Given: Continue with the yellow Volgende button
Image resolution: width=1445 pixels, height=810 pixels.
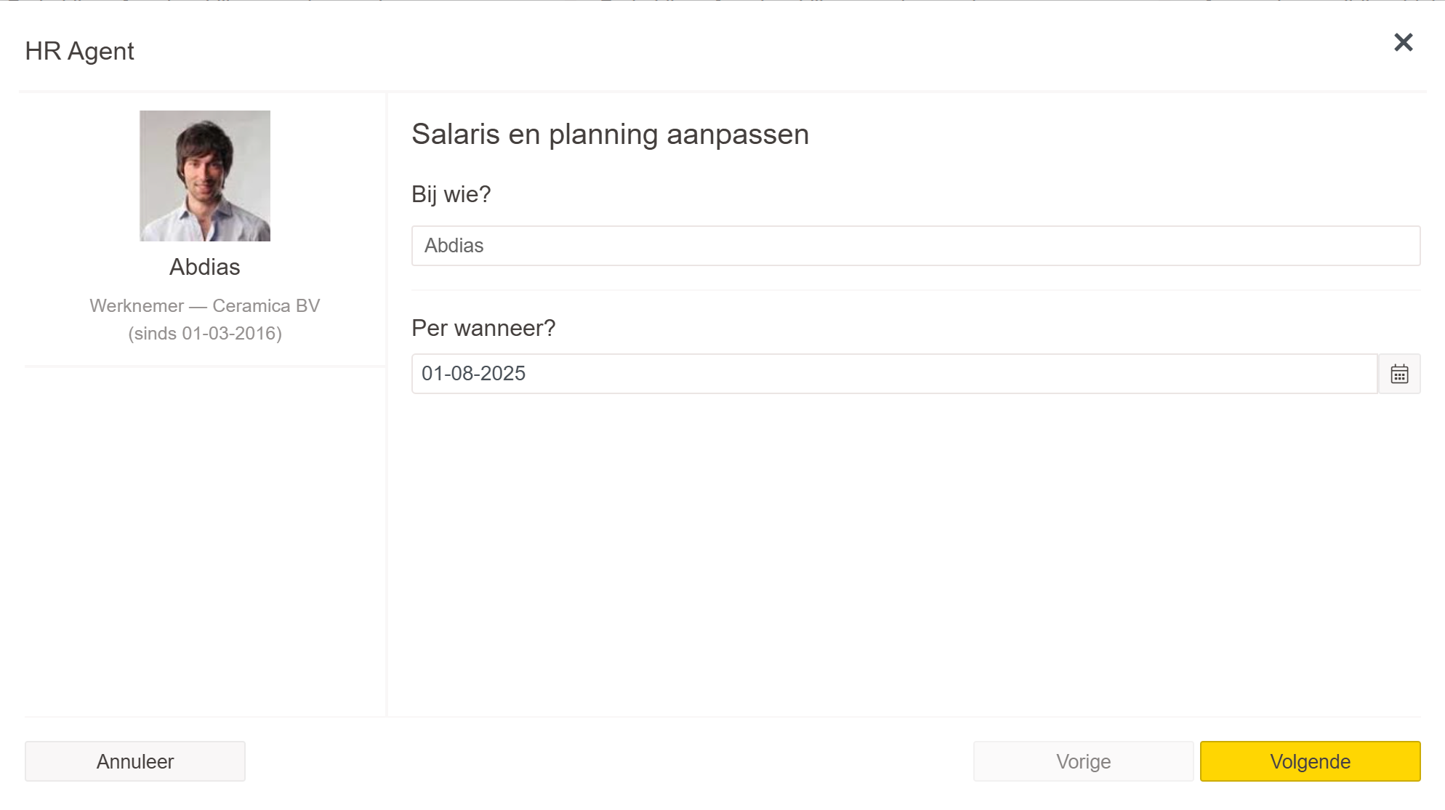Looking at the screenshot, I should (1310, 761).
